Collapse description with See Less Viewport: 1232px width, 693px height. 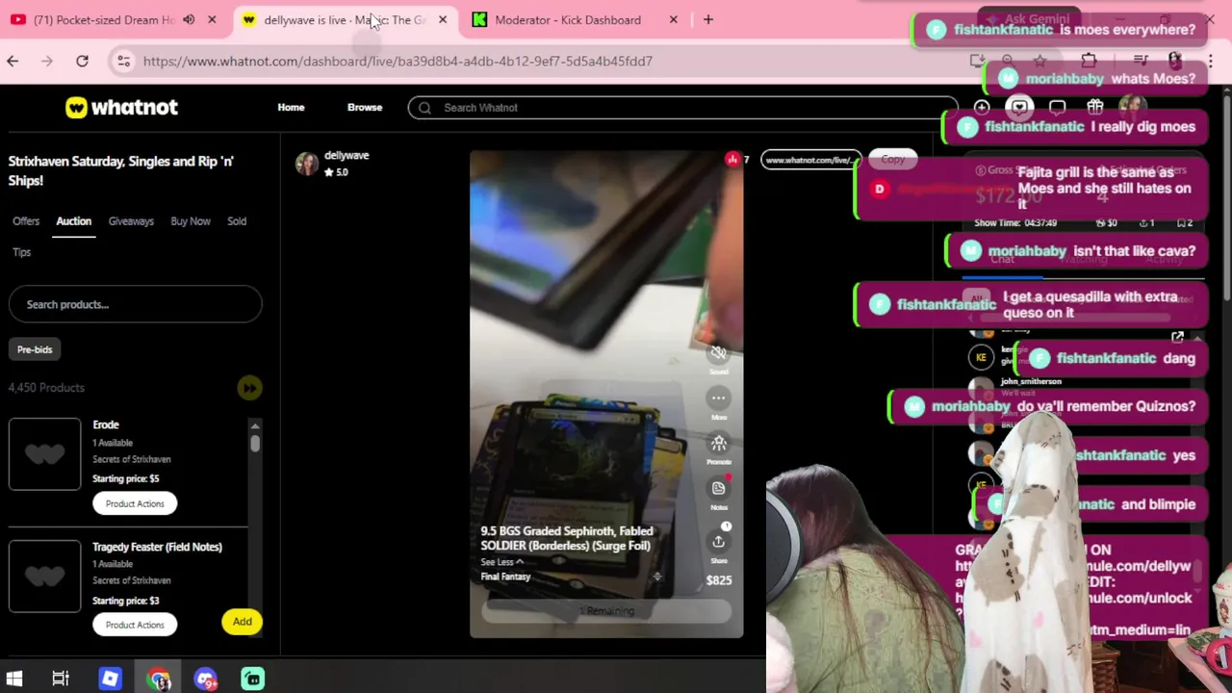(501, 562)
